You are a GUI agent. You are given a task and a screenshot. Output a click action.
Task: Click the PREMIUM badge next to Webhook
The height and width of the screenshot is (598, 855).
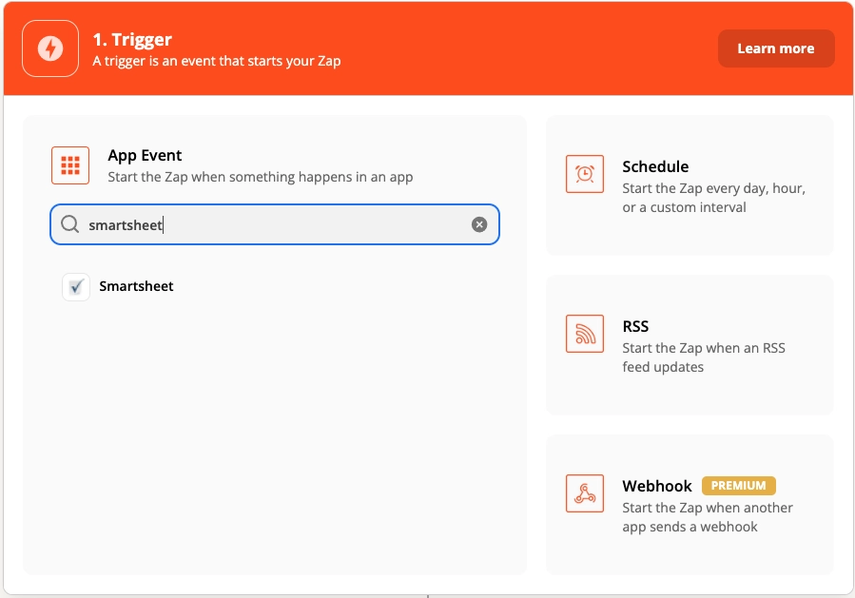coord(738,485)
